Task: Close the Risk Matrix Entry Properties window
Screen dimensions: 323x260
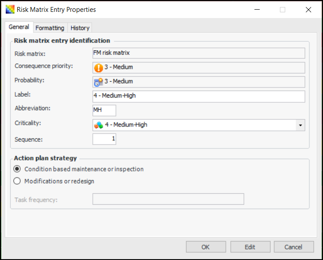Action: [x=308, y=10]
